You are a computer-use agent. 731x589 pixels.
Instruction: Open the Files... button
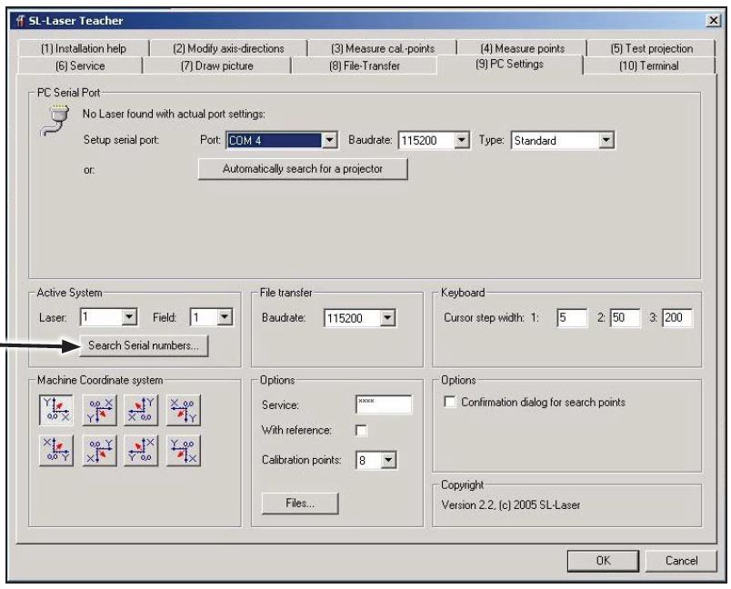tap(300, 504)
